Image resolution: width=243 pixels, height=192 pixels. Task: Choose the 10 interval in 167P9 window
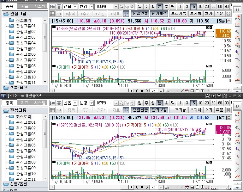pos(200,103)
